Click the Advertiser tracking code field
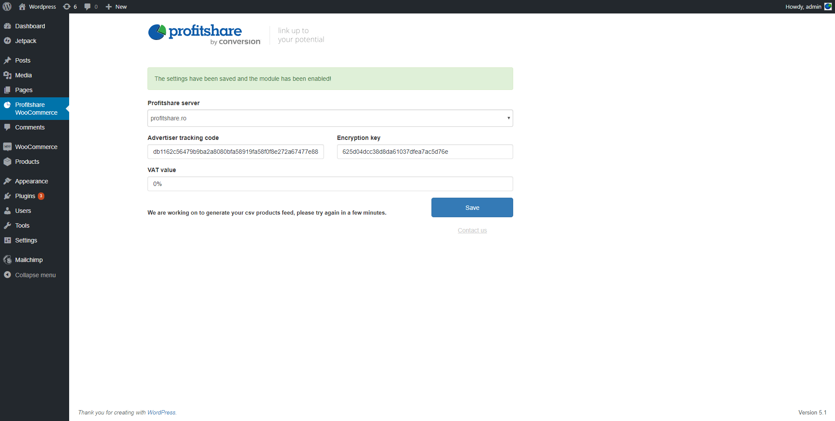The width and height of the screenshot is (835, 421). point(236,152)
